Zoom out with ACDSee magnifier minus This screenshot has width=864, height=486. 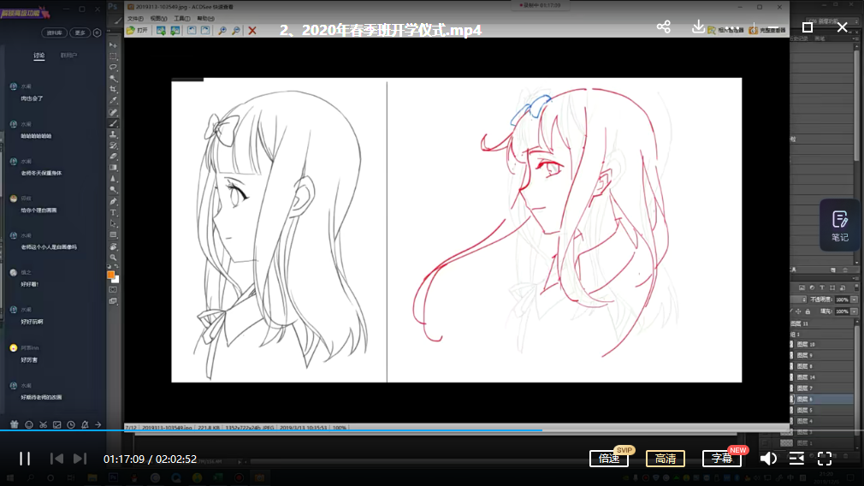pos(236,30)
